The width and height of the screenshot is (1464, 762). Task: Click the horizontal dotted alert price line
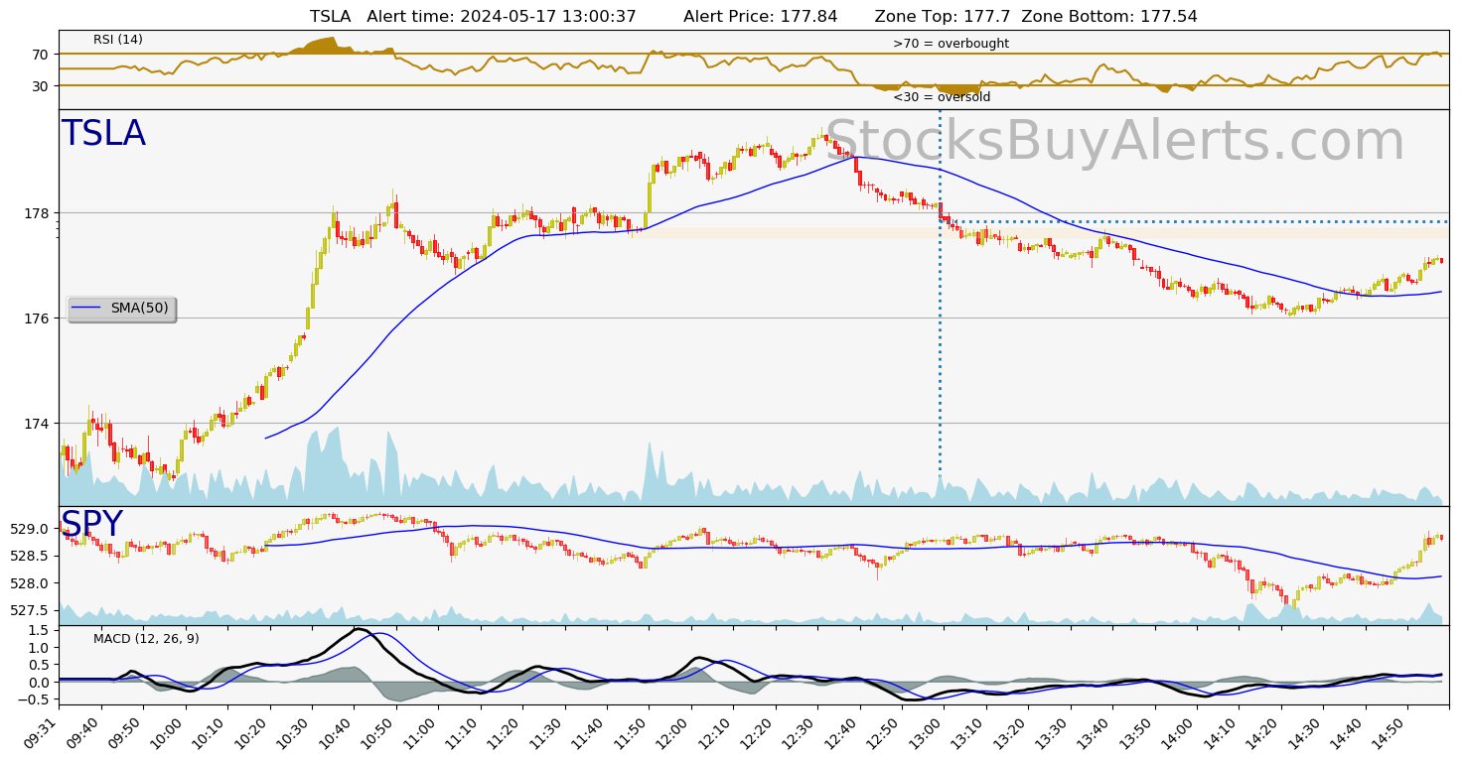pyautogui.click(x=1193, y=221)
